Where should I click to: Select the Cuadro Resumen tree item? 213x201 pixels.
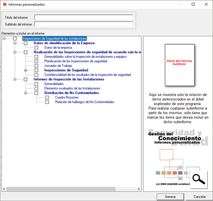pos(67,98)
